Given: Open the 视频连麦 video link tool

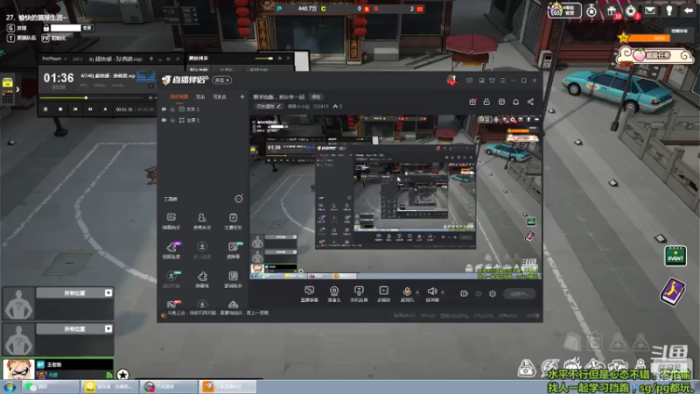Looking at the screenshot, I should 171,250.
